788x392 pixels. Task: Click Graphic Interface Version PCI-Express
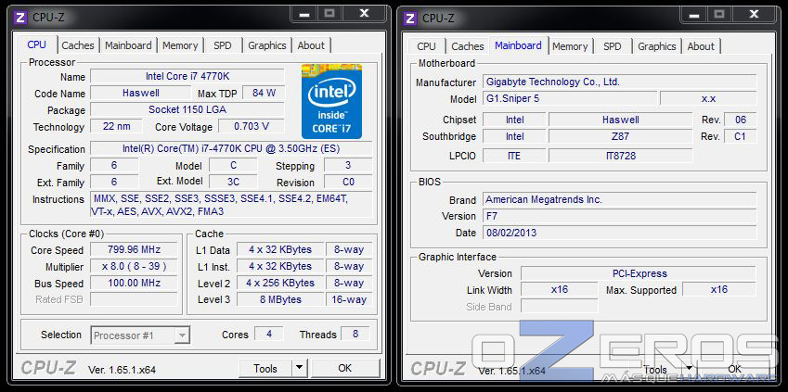639,273
